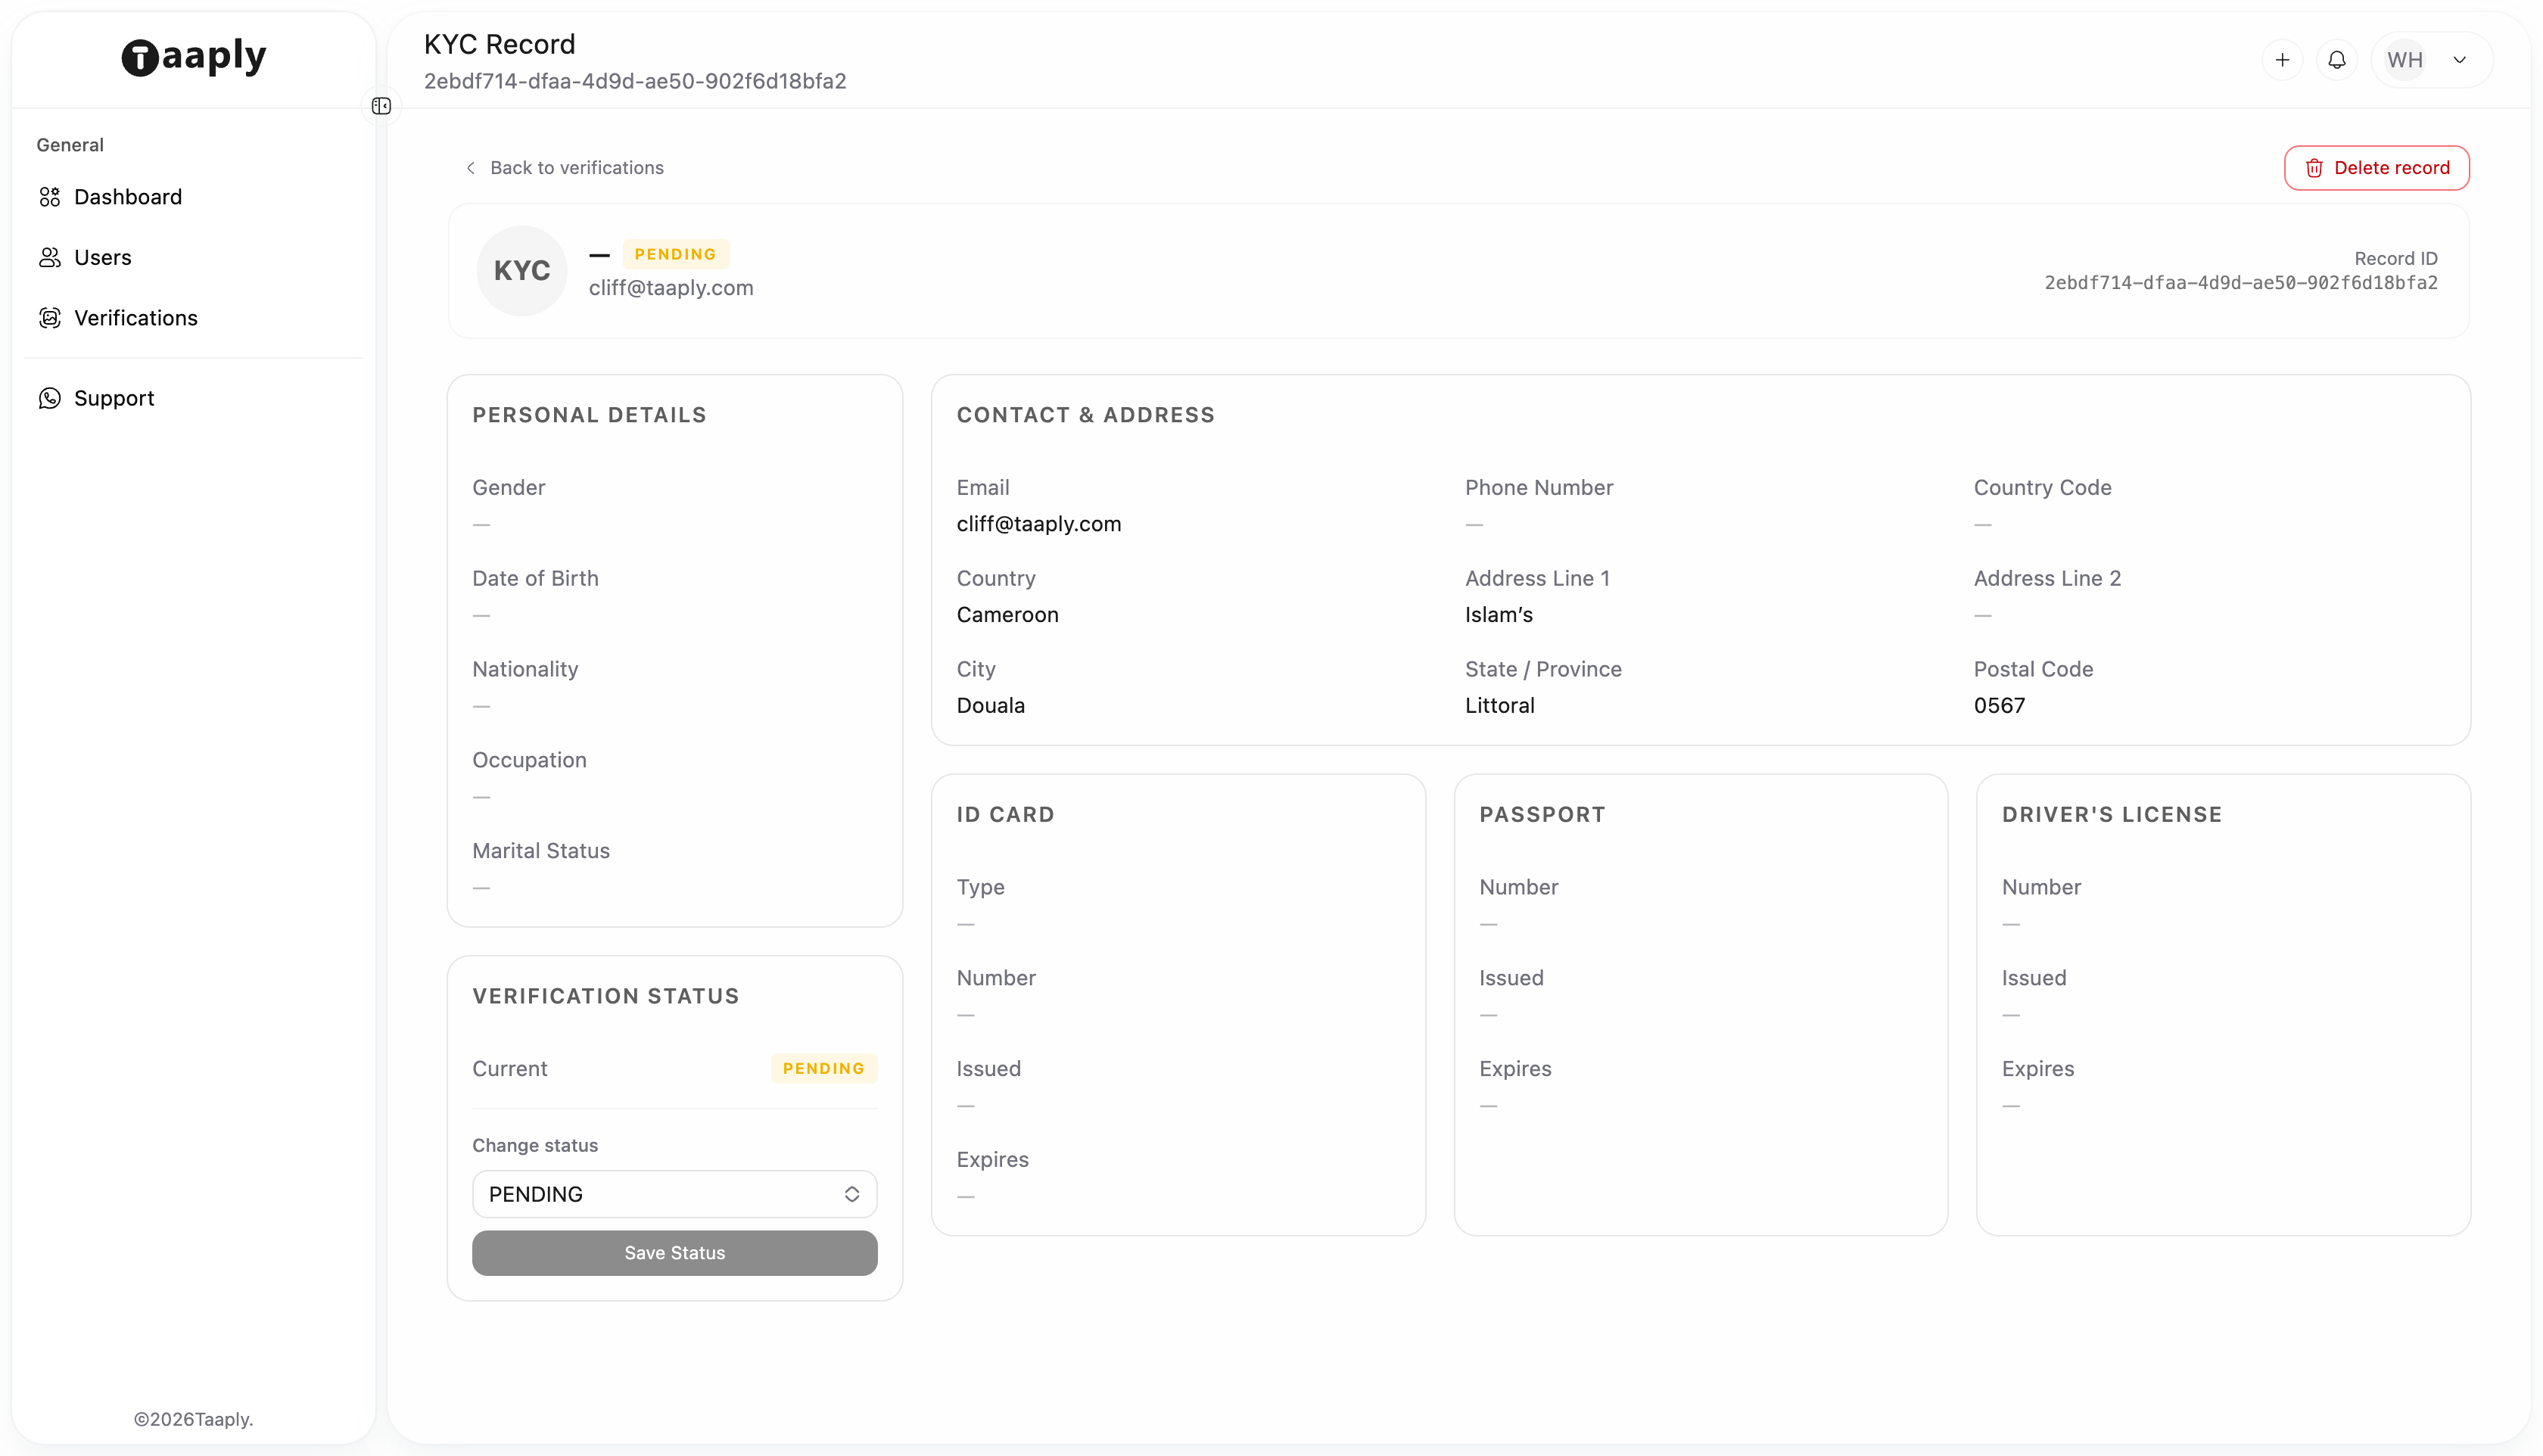2543x1456 pixels.
Task: Click the Taaply logo
Action: [192, 57]
